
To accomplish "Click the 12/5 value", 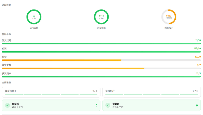I will (199, 73).
